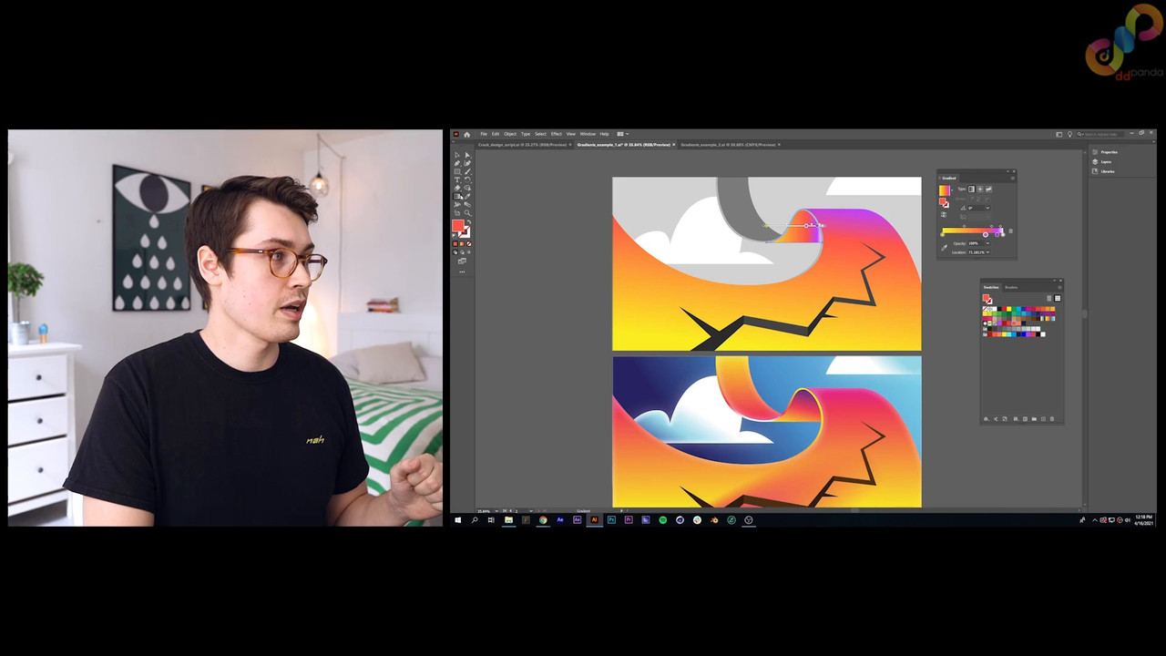The image size is (1166, 656).
Task: Select the Type tool
Action: 457,179
